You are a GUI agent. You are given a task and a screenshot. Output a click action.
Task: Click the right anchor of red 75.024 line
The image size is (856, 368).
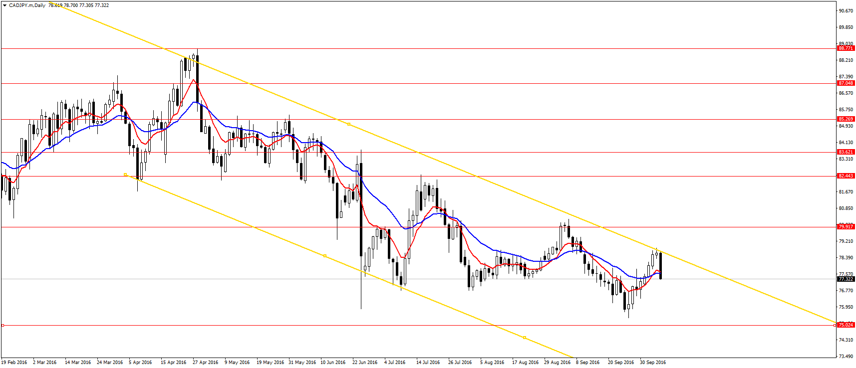(835, 325)
